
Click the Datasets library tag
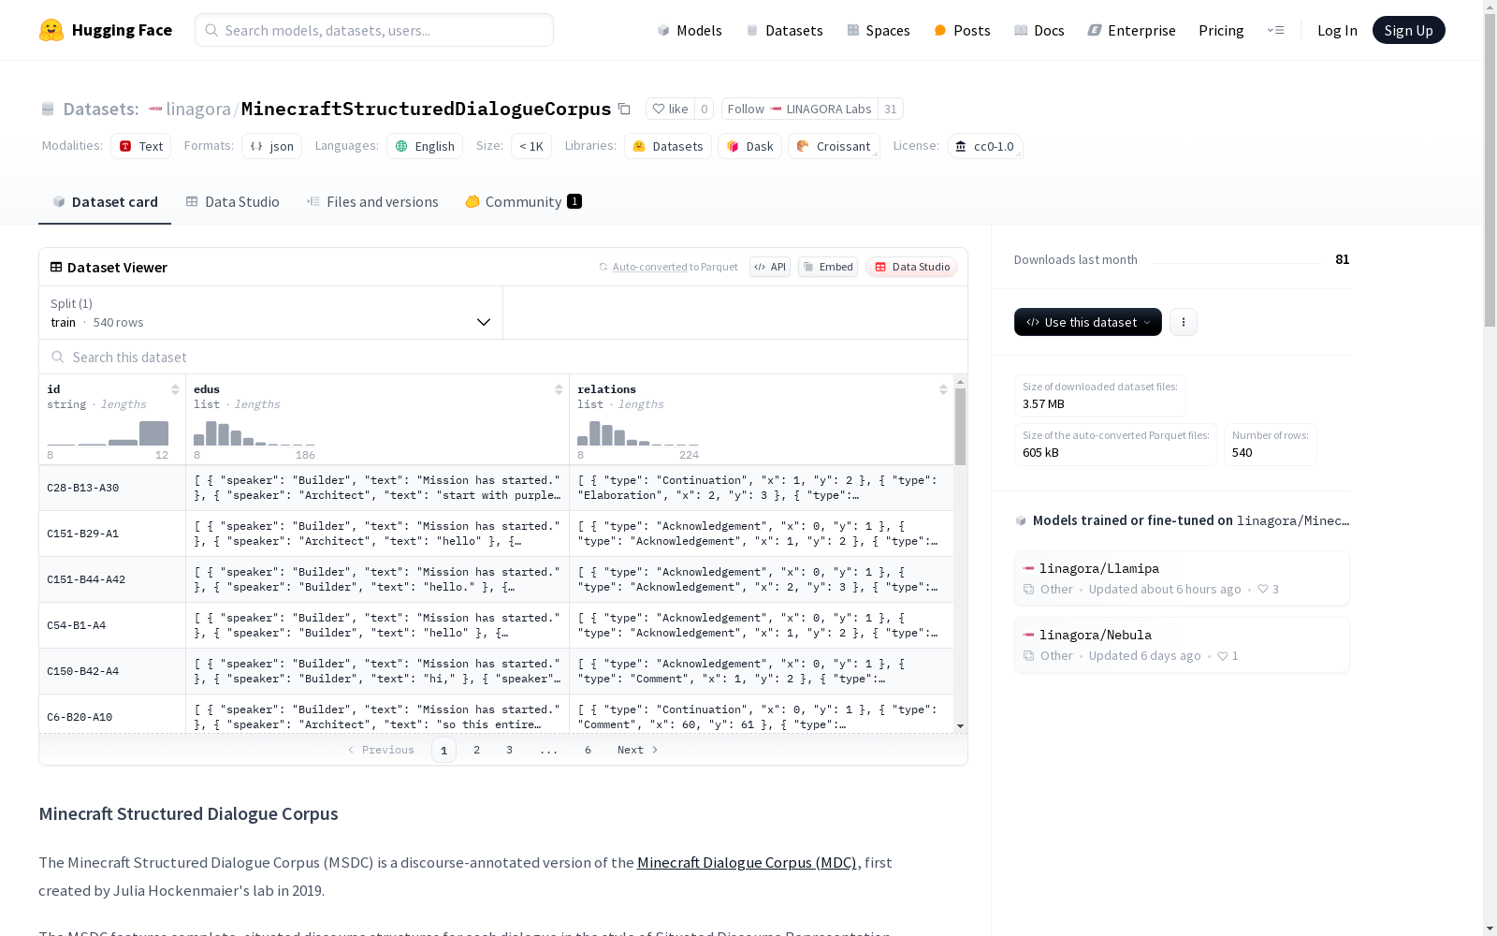(x=668, y=146)
